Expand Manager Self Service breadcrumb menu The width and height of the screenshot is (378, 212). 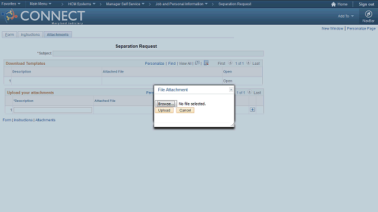pyautogui.click(x=125, y=4)
